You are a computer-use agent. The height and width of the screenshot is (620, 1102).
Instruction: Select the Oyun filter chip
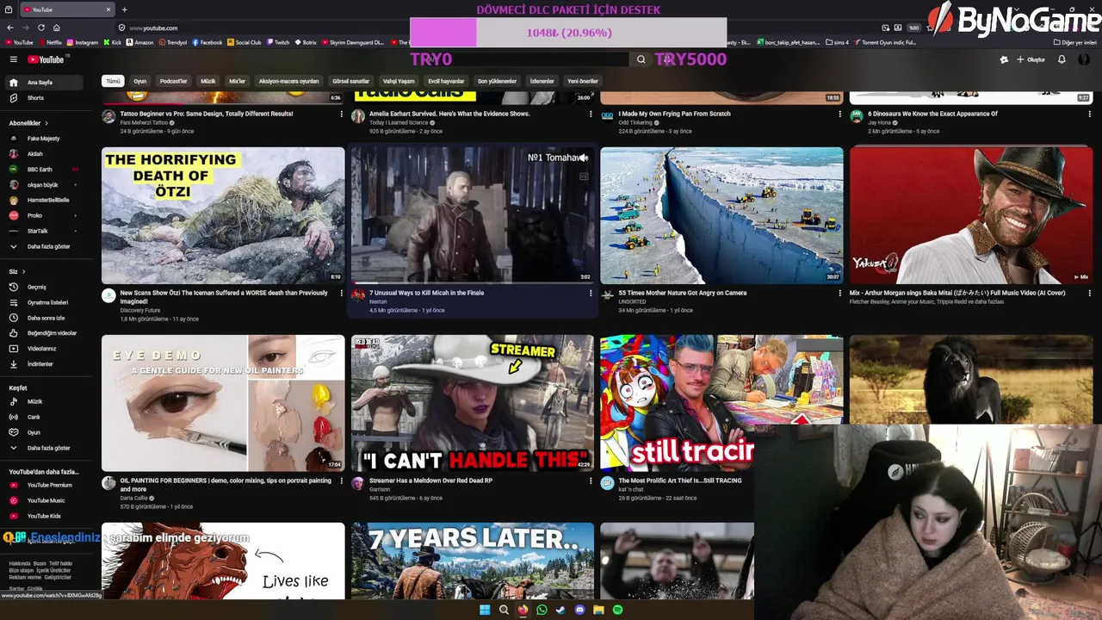[x=139, y=81]
